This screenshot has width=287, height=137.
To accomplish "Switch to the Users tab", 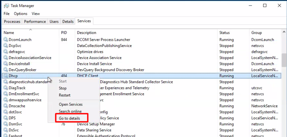I will pos(54,22).
